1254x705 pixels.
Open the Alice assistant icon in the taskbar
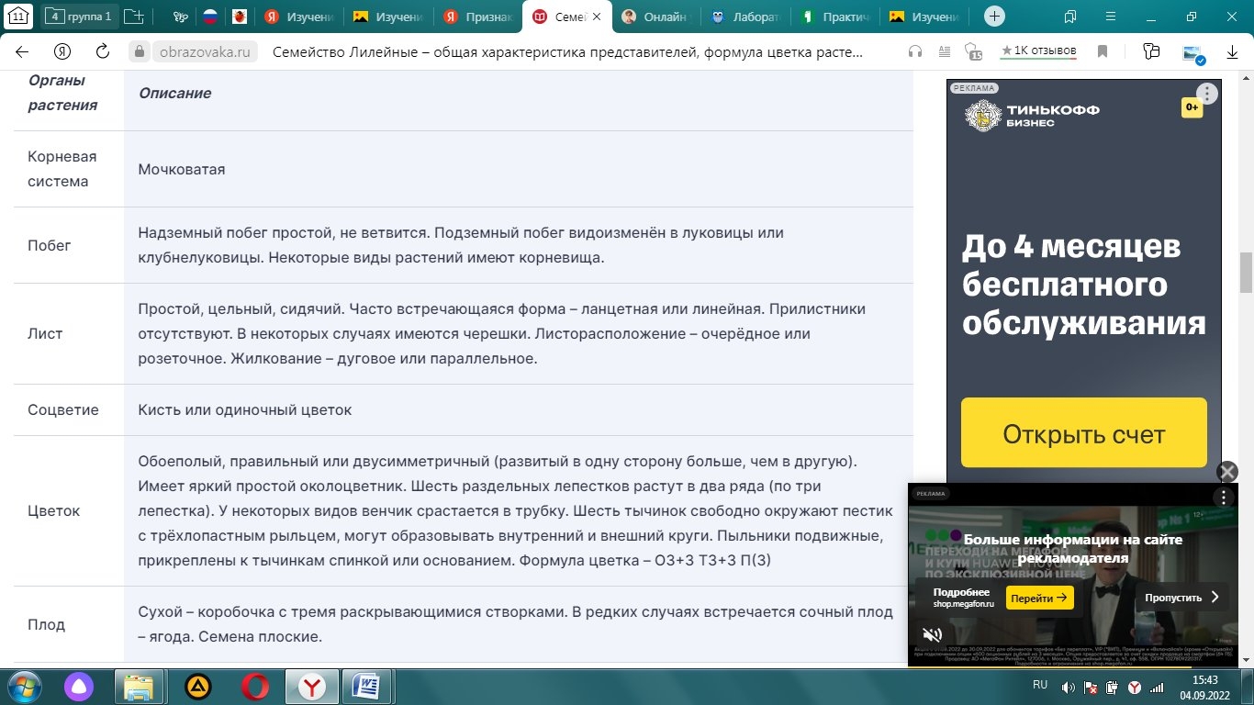(x=78, y=686)
